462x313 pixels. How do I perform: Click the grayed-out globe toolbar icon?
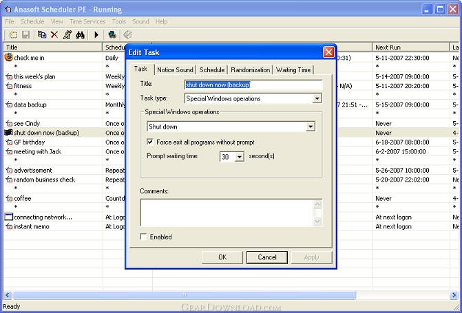tap(127, 35)
